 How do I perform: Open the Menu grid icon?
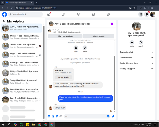point(141,14)
